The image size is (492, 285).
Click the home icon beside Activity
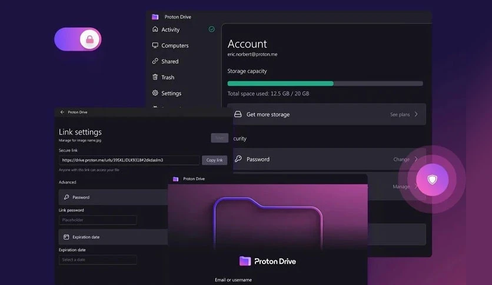click(155, 29)
